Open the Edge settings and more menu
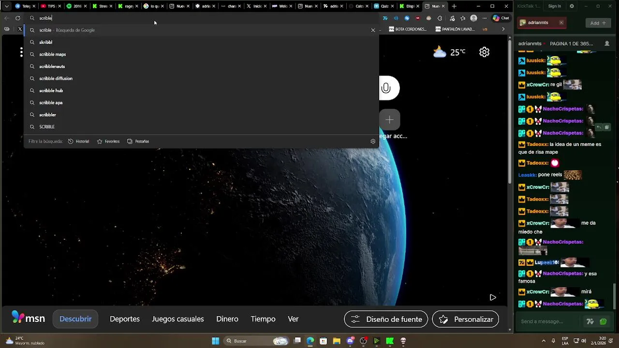Image resolution: width=619 pixels, height=348 pixels. (485, 18)
